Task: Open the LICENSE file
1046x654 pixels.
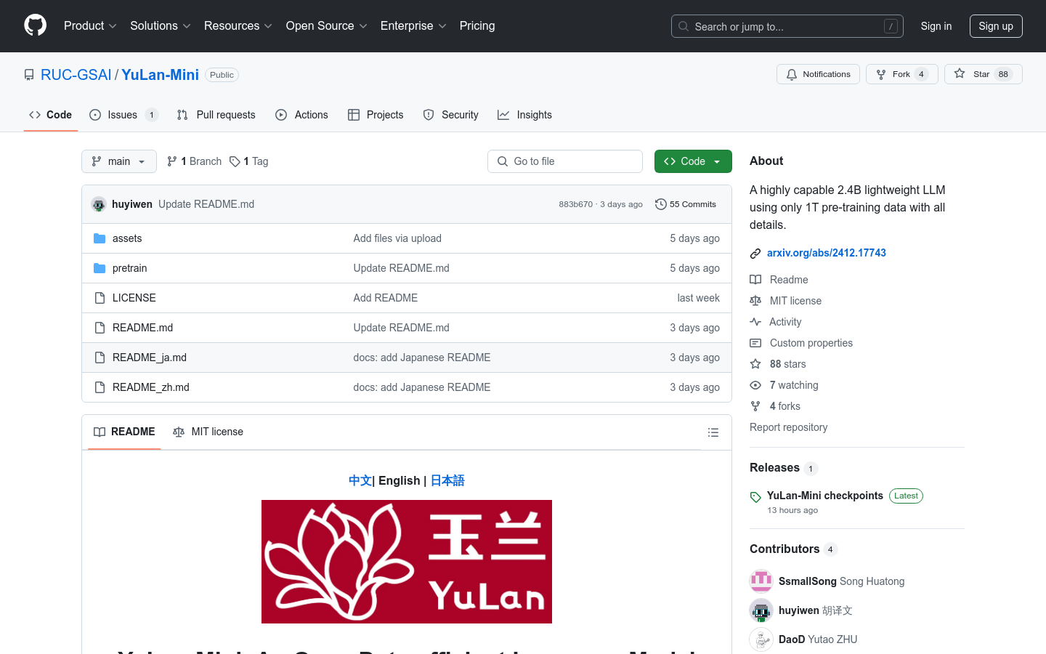Action: coord(134,298)
